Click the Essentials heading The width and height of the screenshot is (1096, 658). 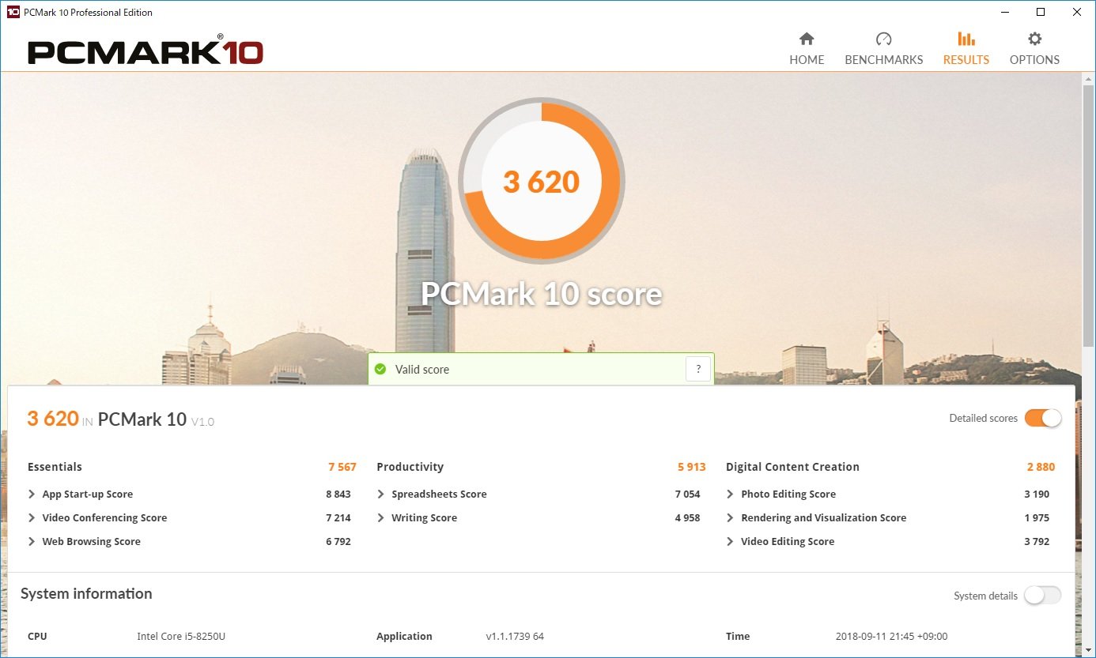55,467
